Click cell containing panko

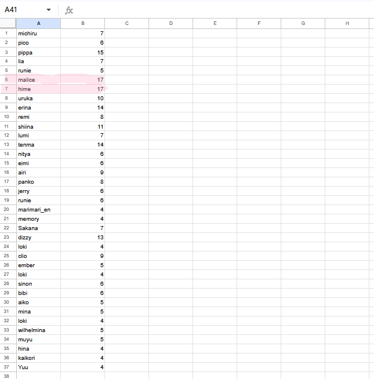point(38,182)
